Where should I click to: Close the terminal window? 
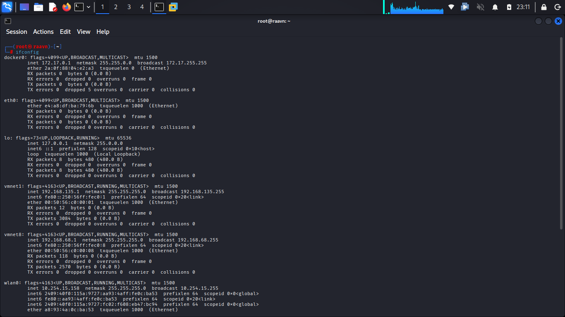coord(558,21)
